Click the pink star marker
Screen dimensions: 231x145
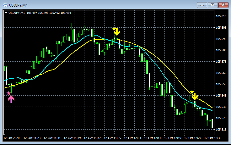coord(9,93)
